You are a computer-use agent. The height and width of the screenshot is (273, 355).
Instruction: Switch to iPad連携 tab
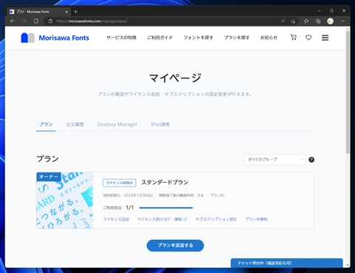point(160,124)
